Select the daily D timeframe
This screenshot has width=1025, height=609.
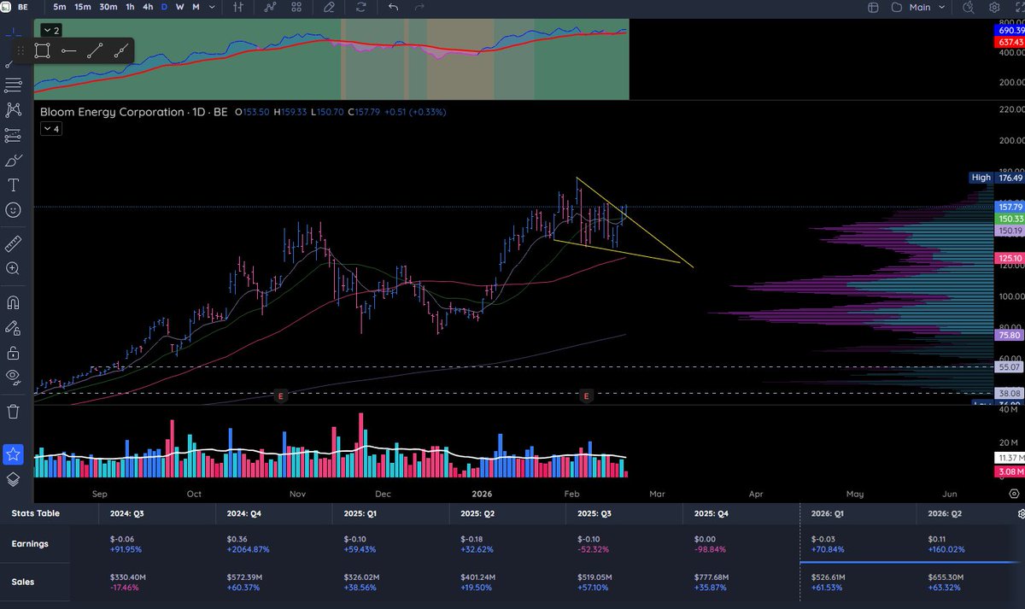[164, 7]
